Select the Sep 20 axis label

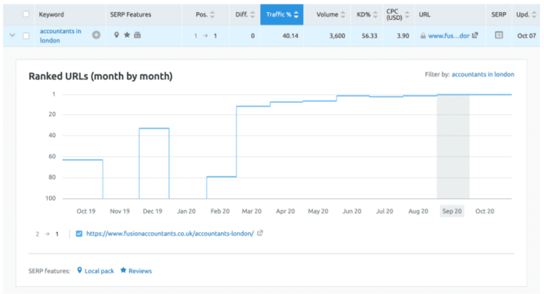452,211
